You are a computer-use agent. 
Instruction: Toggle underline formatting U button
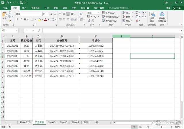click(25, 20)
